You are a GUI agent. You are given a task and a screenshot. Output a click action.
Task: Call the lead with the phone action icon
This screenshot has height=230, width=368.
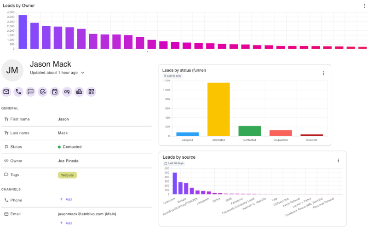point(18,92)
